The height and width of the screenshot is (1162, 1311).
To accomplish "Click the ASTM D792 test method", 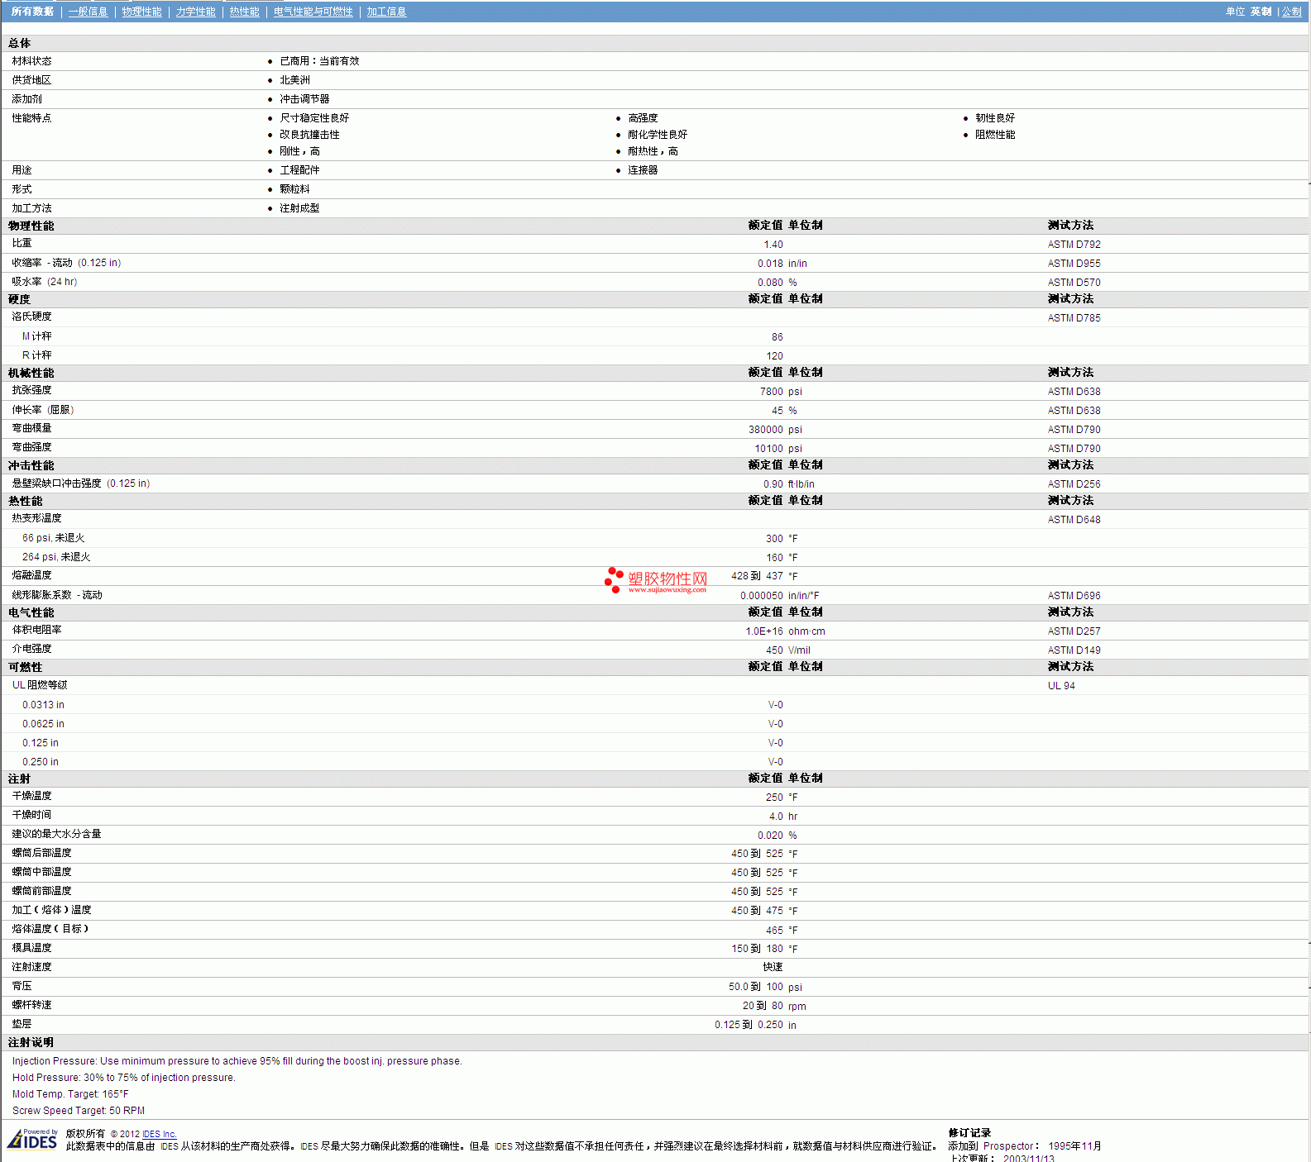I will pos(1074,245).
